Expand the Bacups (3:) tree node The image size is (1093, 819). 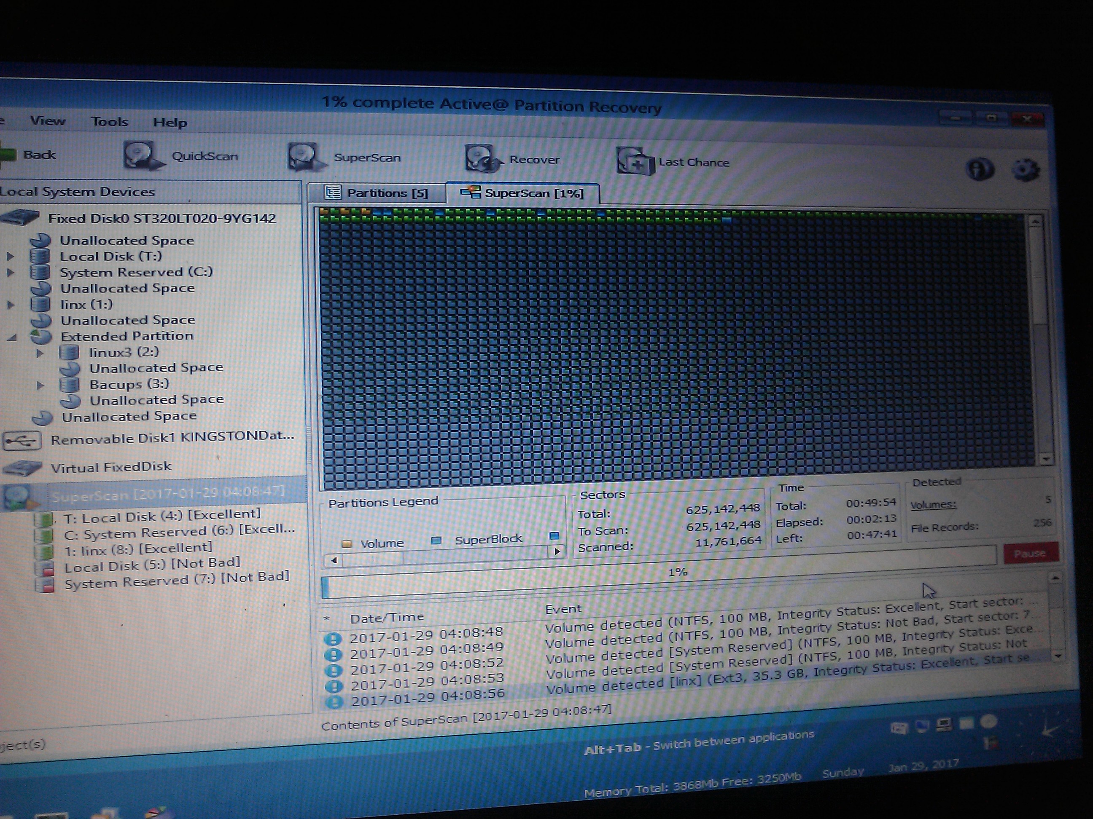point(41,385)
